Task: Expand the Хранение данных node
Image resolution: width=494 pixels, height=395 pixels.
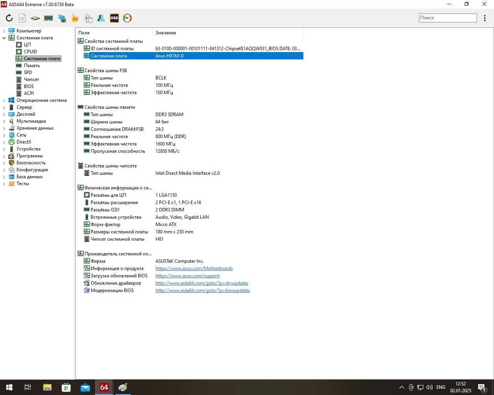Action: (4, 128)
